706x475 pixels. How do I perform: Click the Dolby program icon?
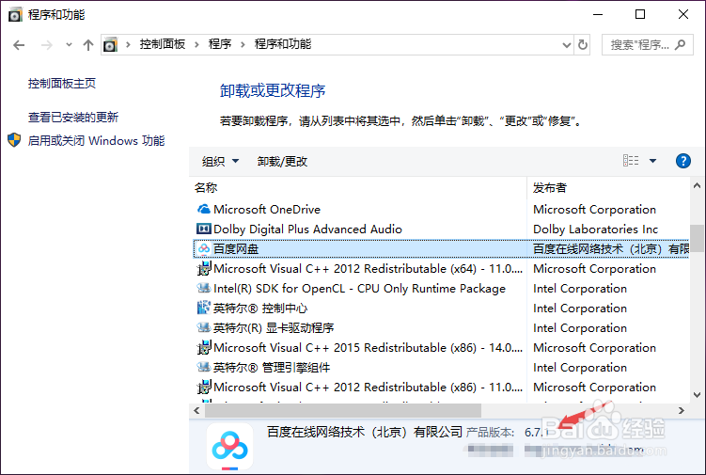(204, 229)
